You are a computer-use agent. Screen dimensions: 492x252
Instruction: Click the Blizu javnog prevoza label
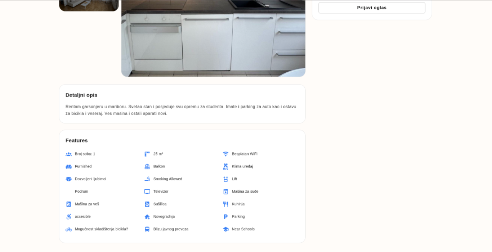[x=171, y=229]
